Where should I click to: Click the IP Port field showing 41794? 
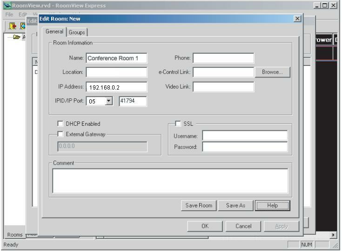[x=133, y=101]
